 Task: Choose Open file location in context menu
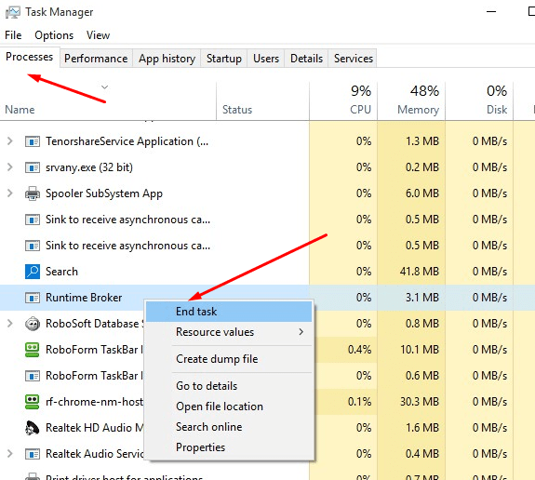[x=229, y=407]
